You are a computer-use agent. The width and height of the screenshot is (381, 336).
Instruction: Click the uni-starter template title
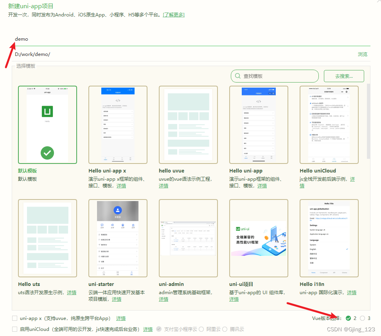[101, 284]
